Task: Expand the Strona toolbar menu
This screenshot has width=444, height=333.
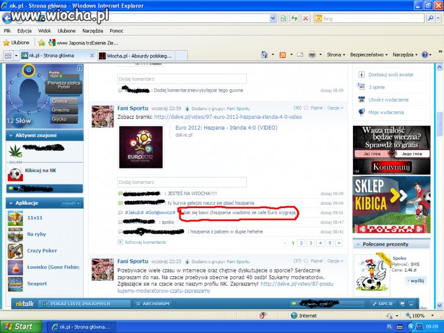Action: click(336, 54)
